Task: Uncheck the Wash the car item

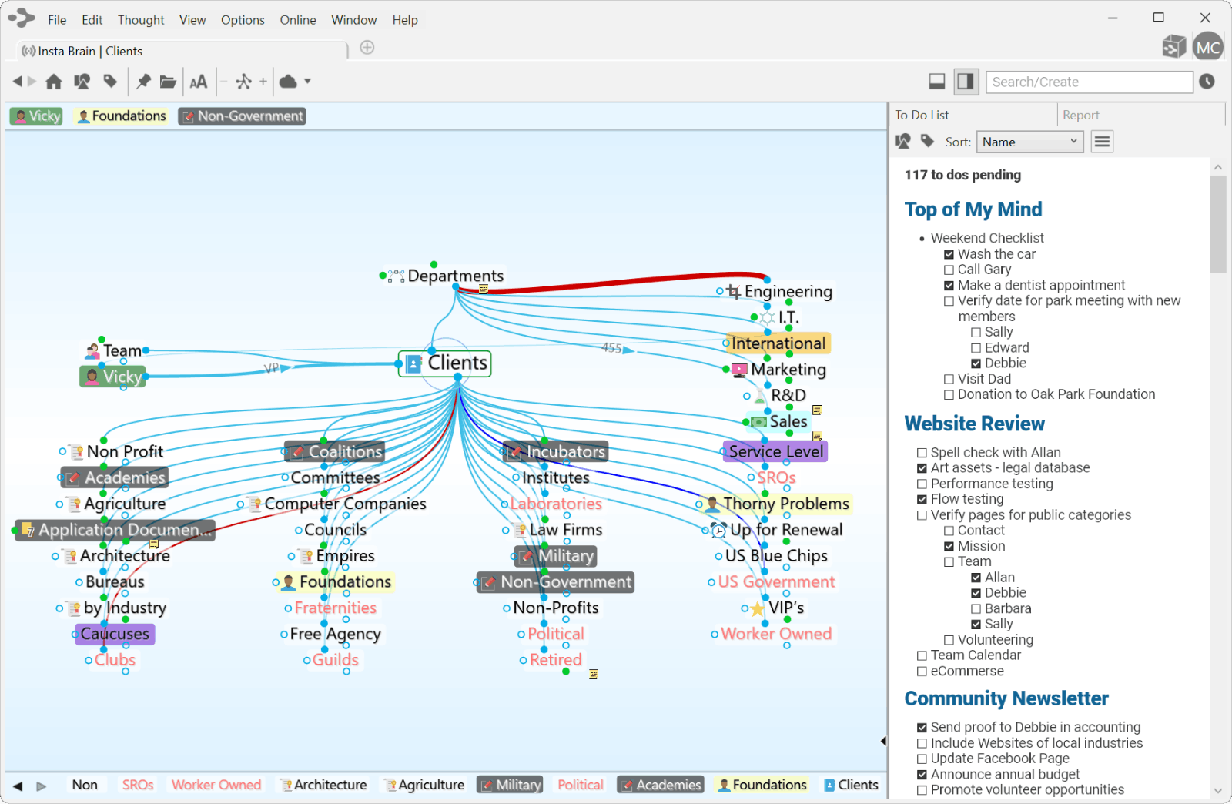Action: 949,255
